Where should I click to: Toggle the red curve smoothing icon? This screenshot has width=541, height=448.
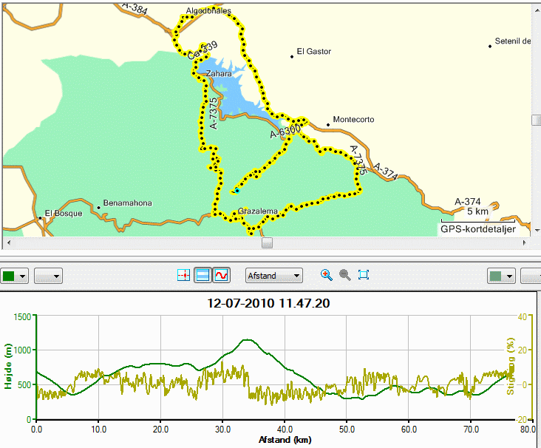pos(221,276)
